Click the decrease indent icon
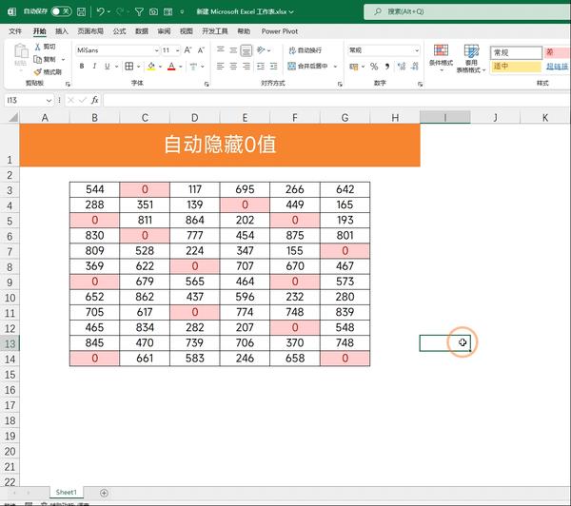The height and width of the screenshot is (506, 571). (x=261, y=67)
